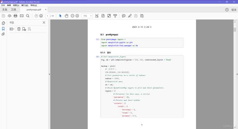
Task: Open the bookmarks panel icon
Action: 3,29
